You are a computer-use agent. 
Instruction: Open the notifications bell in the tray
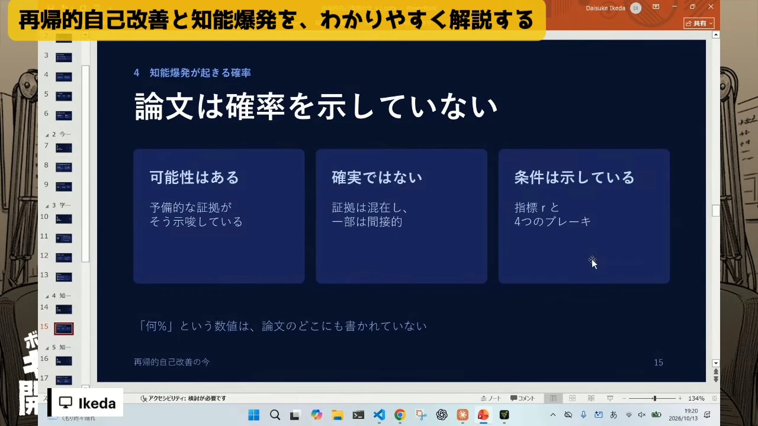708,415
